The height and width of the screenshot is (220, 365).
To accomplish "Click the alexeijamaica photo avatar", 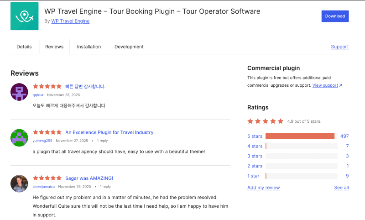I will (19, 183).
